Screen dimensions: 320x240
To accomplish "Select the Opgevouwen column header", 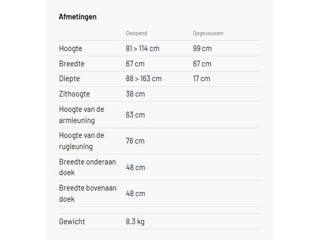I will click(x=208, y=34).
